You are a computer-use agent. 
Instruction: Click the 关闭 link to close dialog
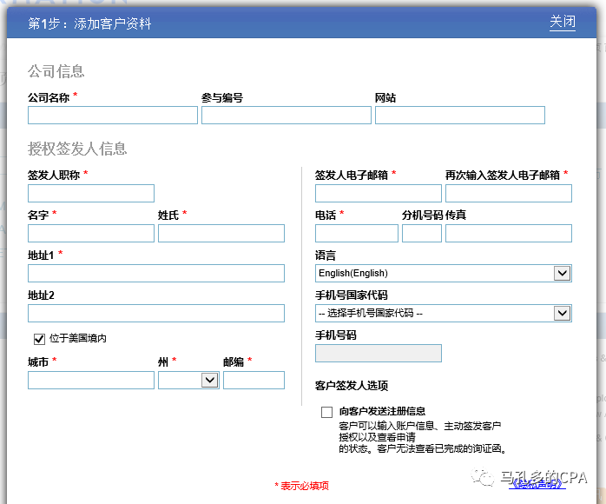click(562, 23)
